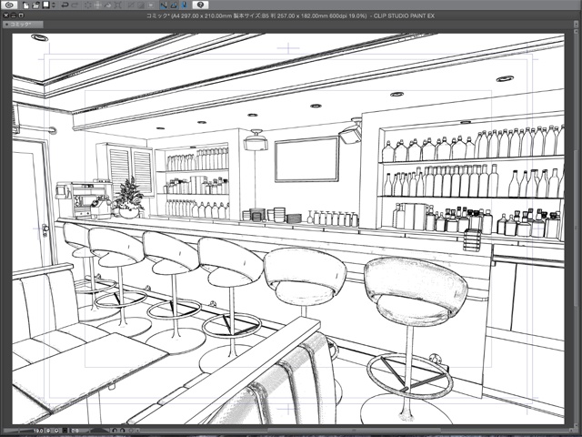
Task: Click the zoom slider at bottom left
Action: (16, 431)
